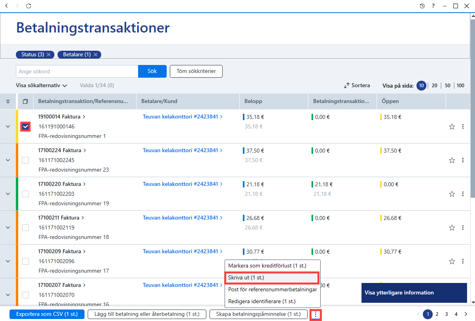Open Teuvan kelakonttori link in first row
The height and width of the screenshot is (321, 475).
point(183,117)
